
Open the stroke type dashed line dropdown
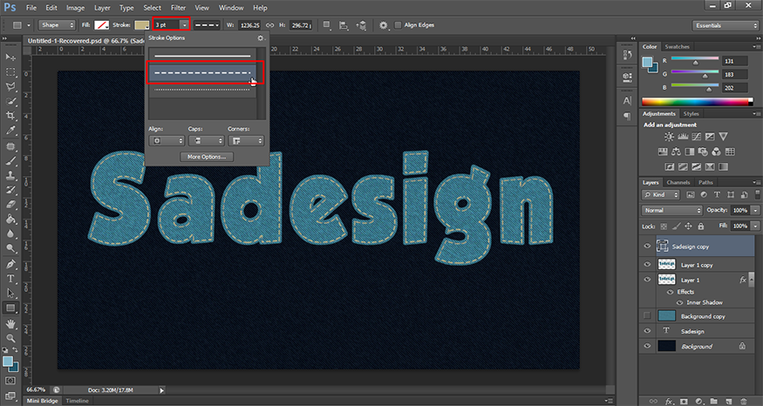point(207,24)
